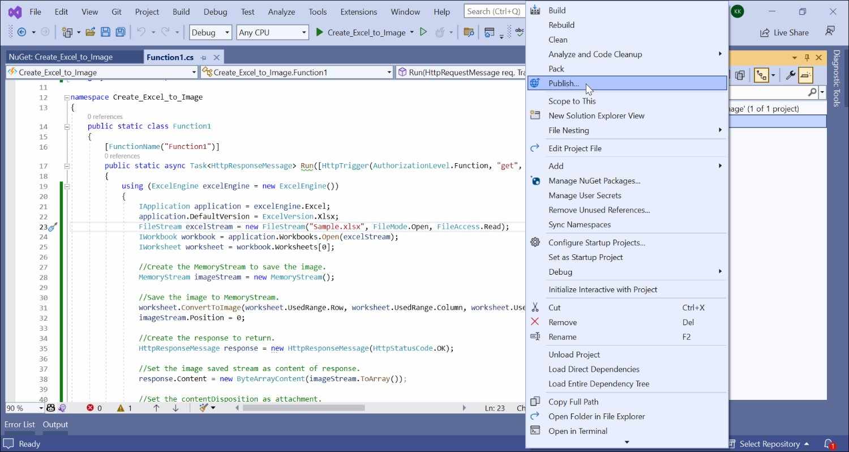The height and width of the screenshot is (452, 849).
Task: Click Select Repository in status bar
Action: (769, 444)
